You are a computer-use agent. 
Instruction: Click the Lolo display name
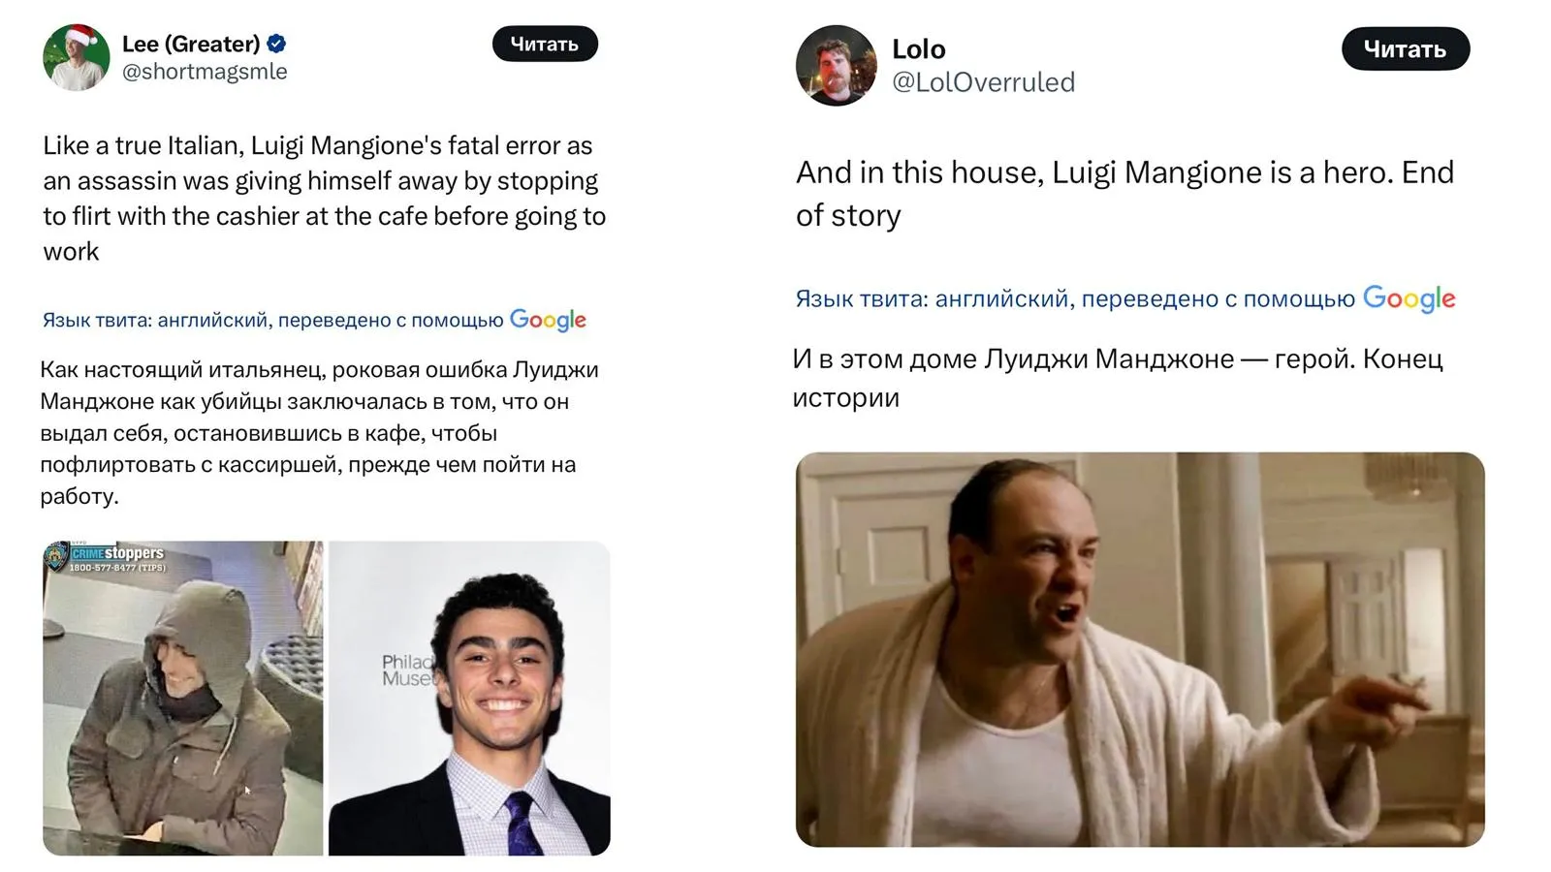point(918,48)
